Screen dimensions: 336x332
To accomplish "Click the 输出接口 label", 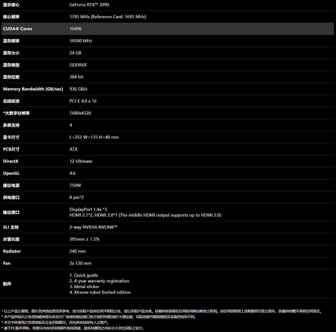I will point(11,212).
